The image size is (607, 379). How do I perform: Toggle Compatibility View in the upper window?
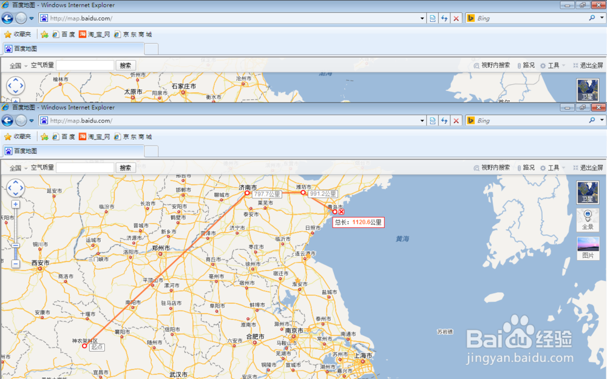point(432,18)
